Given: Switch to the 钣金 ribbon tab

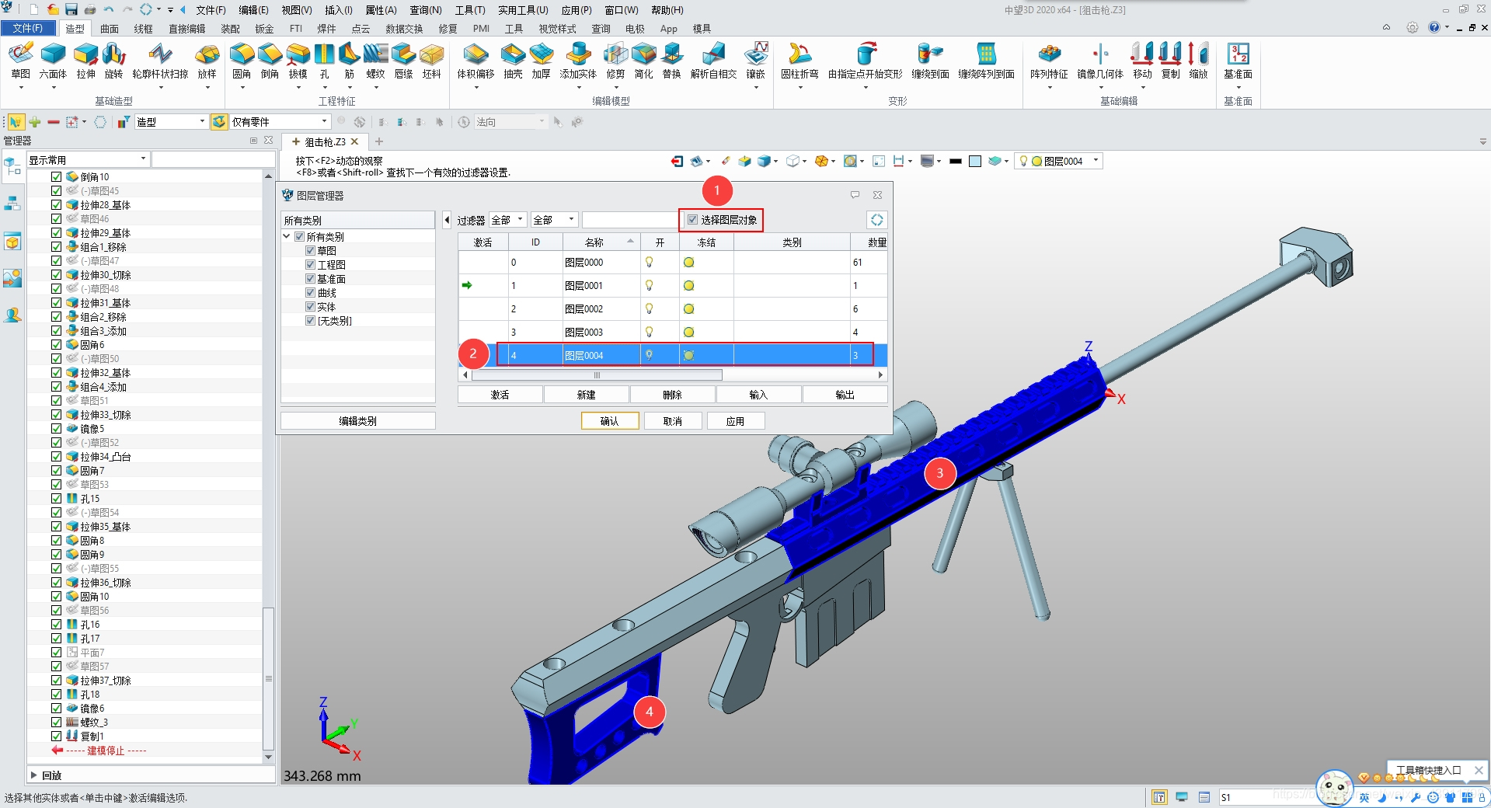Looking at the screenshot, I should (x=264, y=29).
